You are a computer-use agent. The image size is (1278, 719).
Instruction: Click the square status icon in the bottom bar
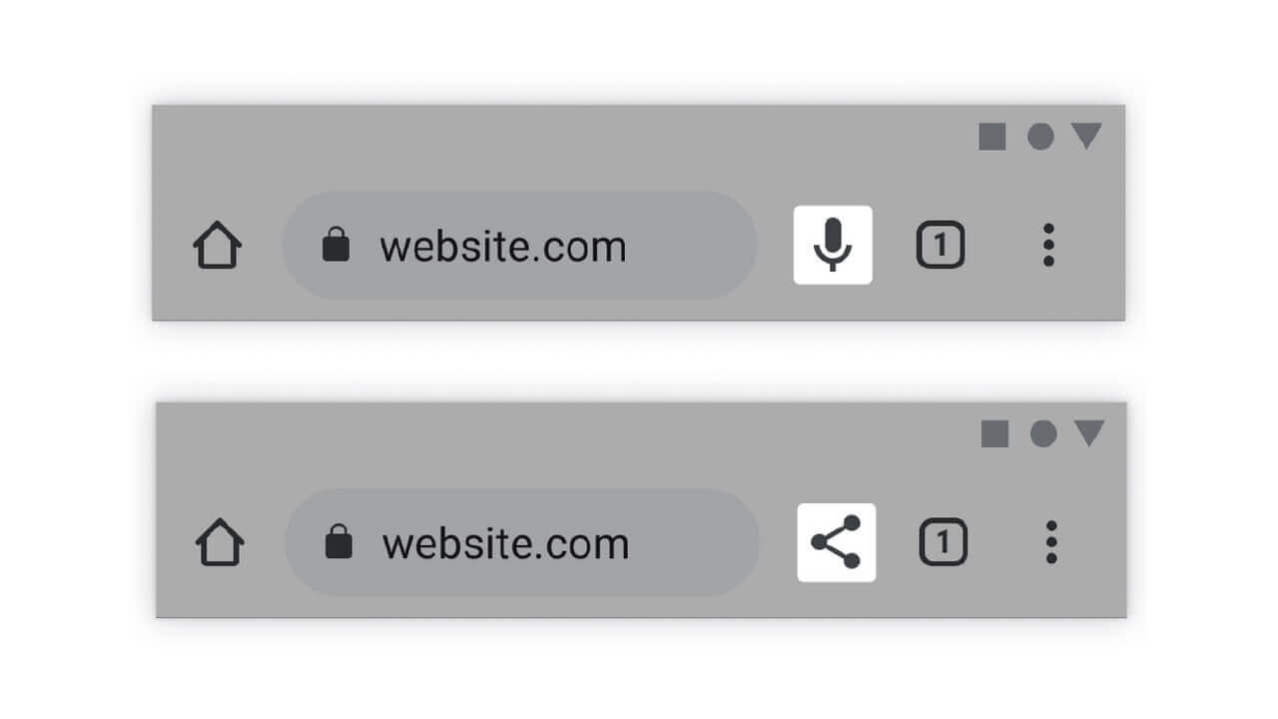995,433
